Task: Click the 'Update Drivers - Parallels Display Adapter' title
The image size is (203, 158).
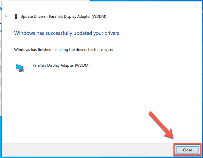Action: click(x=63, y=16)
